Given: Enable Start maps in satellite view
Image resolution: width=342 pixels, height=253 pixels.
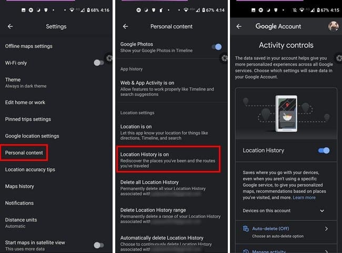Looking at the screenshot, I should tap(98, 245).
